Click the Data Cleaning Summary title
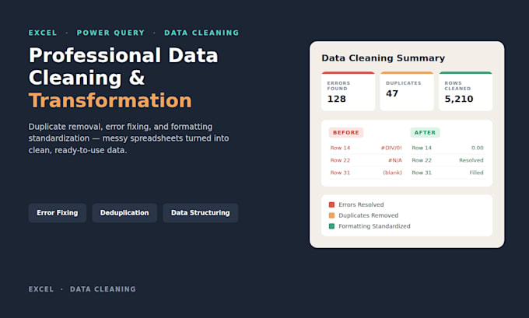529x318 pixels. point(383,58)
